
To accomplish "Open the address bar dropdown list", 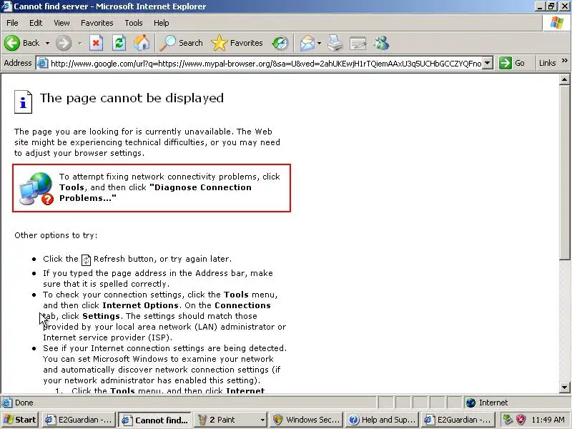I will [x=488, y=63].
